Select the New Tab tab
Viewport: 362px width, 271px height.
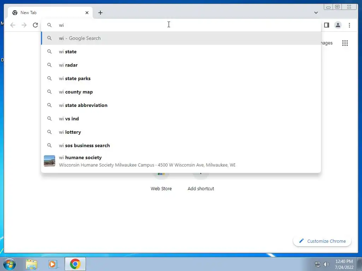click(x=50, y=13)
